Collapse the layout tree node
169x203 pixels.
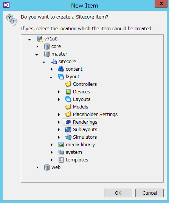(51, 77)
